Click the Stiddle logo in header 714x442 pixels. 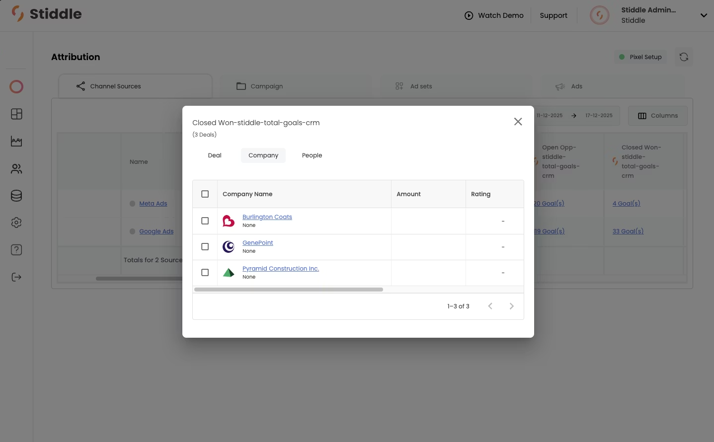46,14
